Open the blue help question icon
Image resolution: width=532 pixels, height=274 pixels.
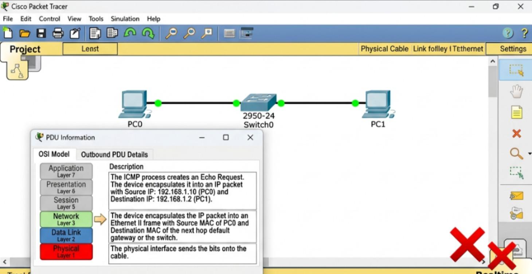(508, 33)
